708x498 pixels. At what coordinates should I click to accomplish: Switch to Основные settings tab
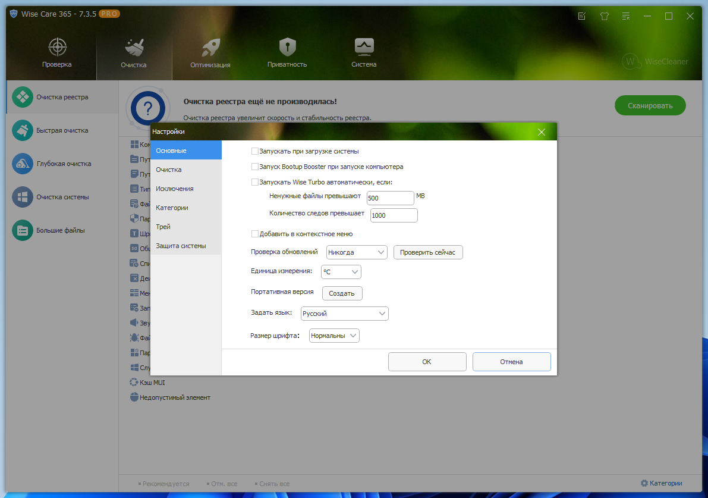coord(186,151)
